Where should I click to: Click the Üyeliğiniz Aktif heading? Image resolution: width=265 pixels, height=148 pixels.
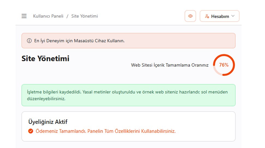(48, 122)
